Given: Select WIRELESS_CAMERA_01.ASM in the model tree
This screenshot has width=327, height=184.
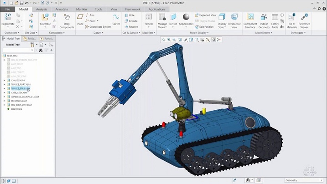Looking at the screenshot, I should pos(25,97).
